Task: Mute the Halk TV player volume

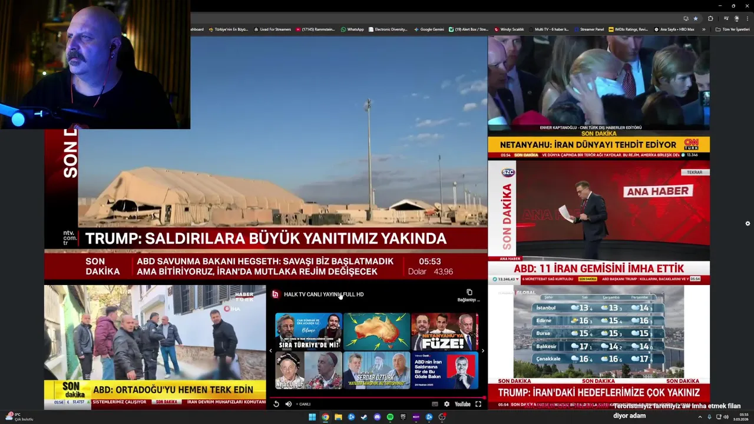Action: (288, 404)
